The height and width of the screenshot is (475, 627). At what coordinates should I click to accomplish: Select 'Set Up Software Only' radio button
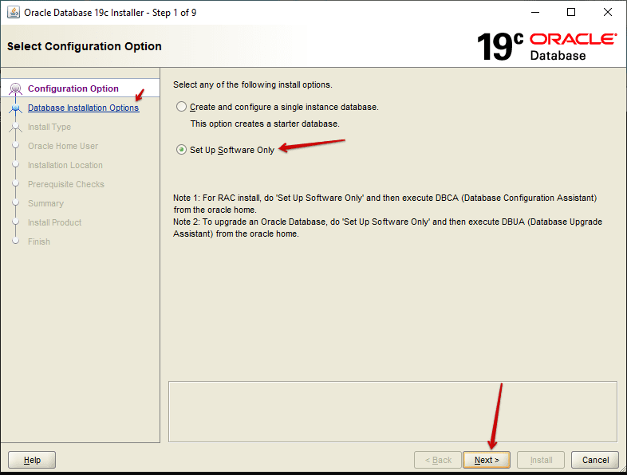(x=181, y=150)
